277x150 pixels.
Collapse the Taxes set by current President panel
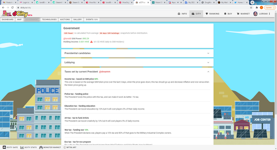tap(208, 72)
